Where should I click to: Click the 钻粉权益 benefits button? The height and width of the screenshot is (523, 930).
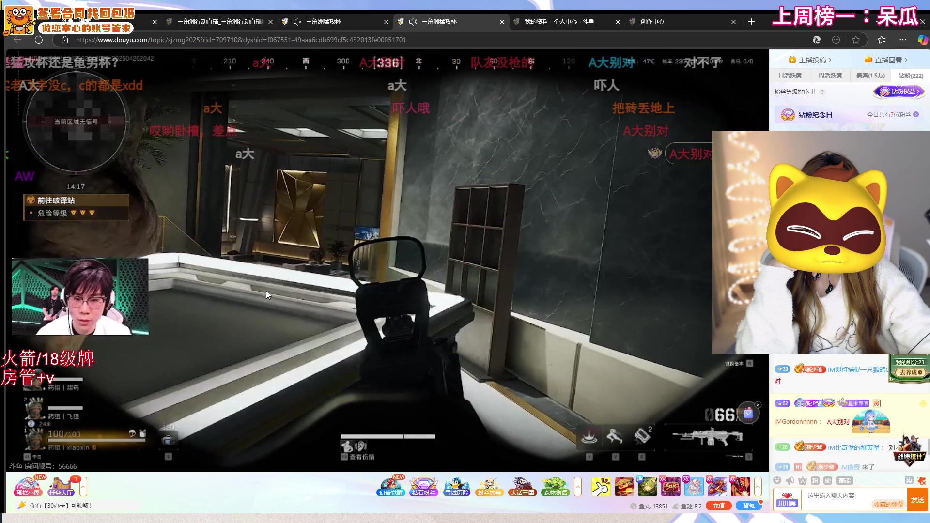[x=899, y=92]
